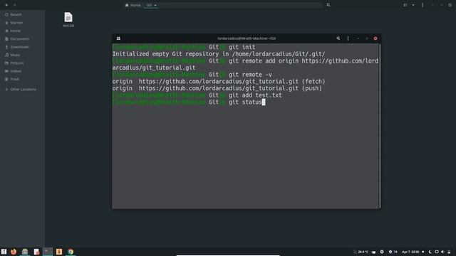This screenshot has height=256, width=456.
Task: Open the text editor taskbar icon
Action: 36,252
